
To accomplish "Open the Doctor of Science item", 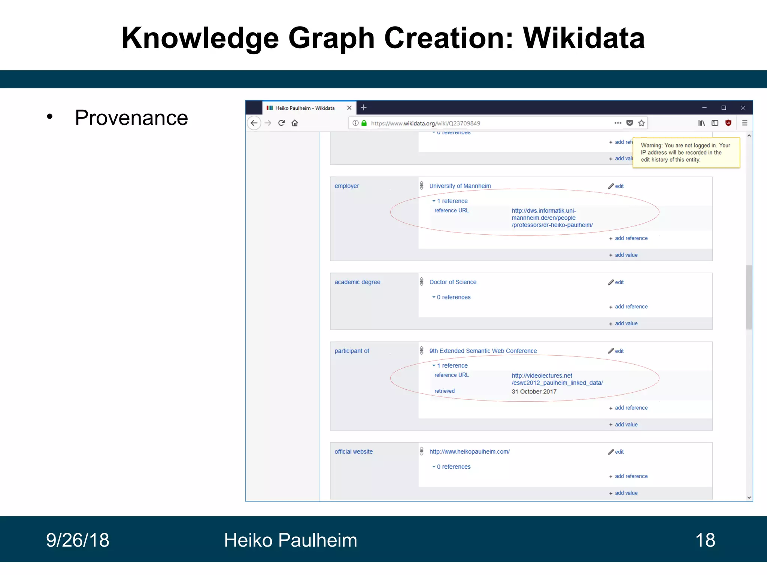I will [453, 282].
